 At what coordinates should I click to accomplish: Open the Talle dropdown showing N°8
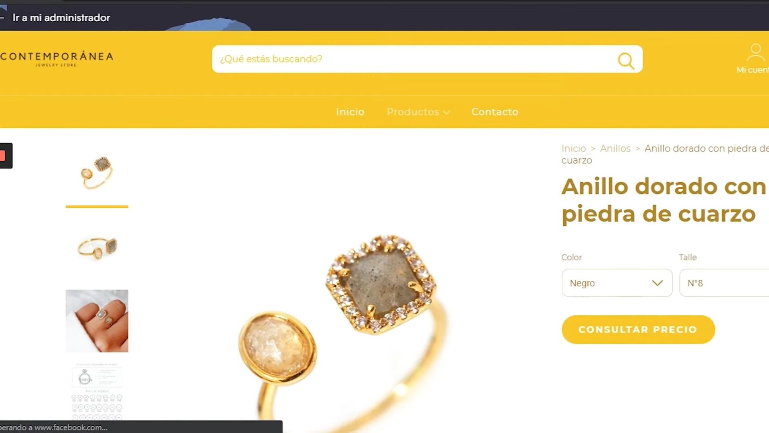724,283
